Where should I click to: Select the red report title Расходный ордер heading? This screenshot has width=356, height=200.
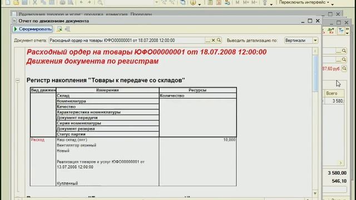coord(146,52)
